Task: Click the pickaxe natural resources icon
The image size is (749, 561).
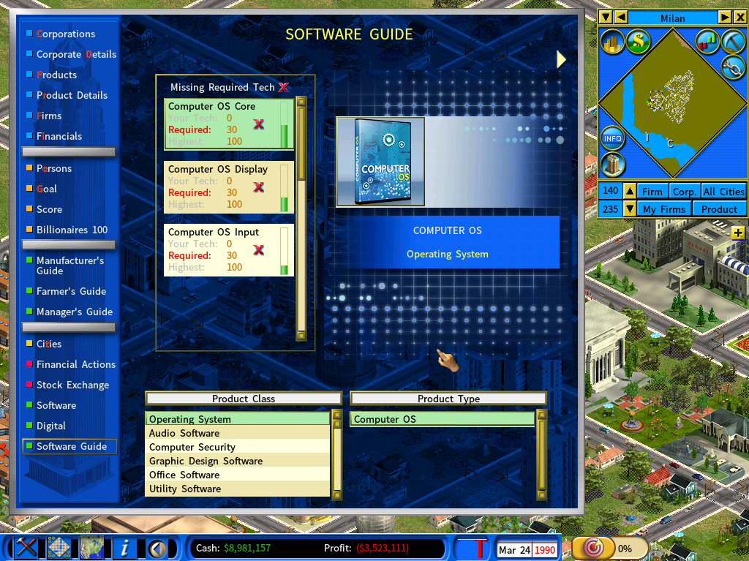Action: (x=733, y=41)
